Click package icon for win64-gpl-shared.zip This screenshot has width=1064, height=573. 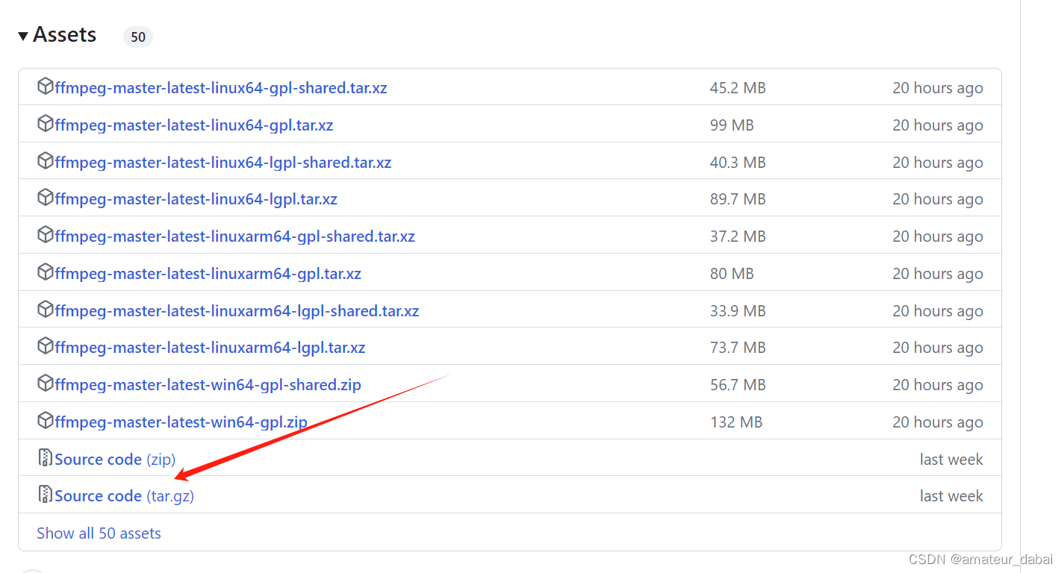pyautogui.click(x=46, y=383)
